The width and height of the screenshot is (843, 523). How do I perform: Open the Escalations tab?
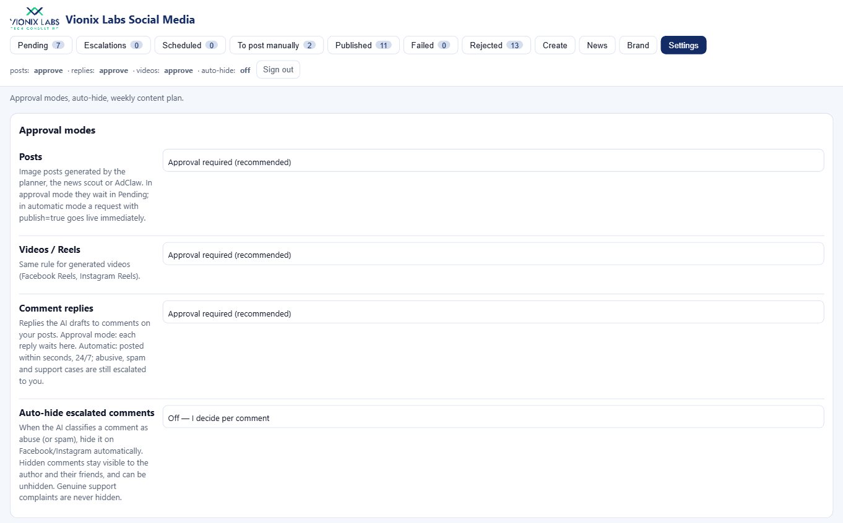pos(113,45)
